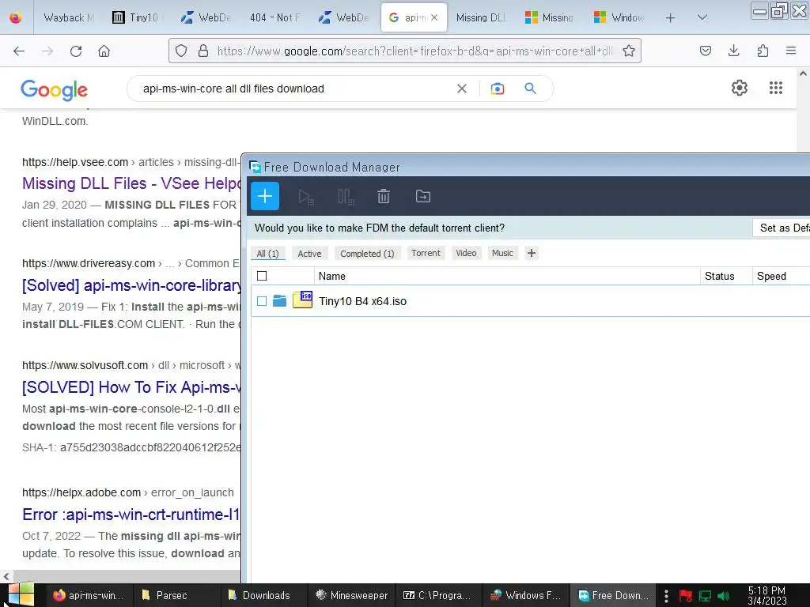Select the Completed (1) filter in FDM
The width and height of the screenshot is (810, 607).
pyautogui.click(x=367, y=254)
